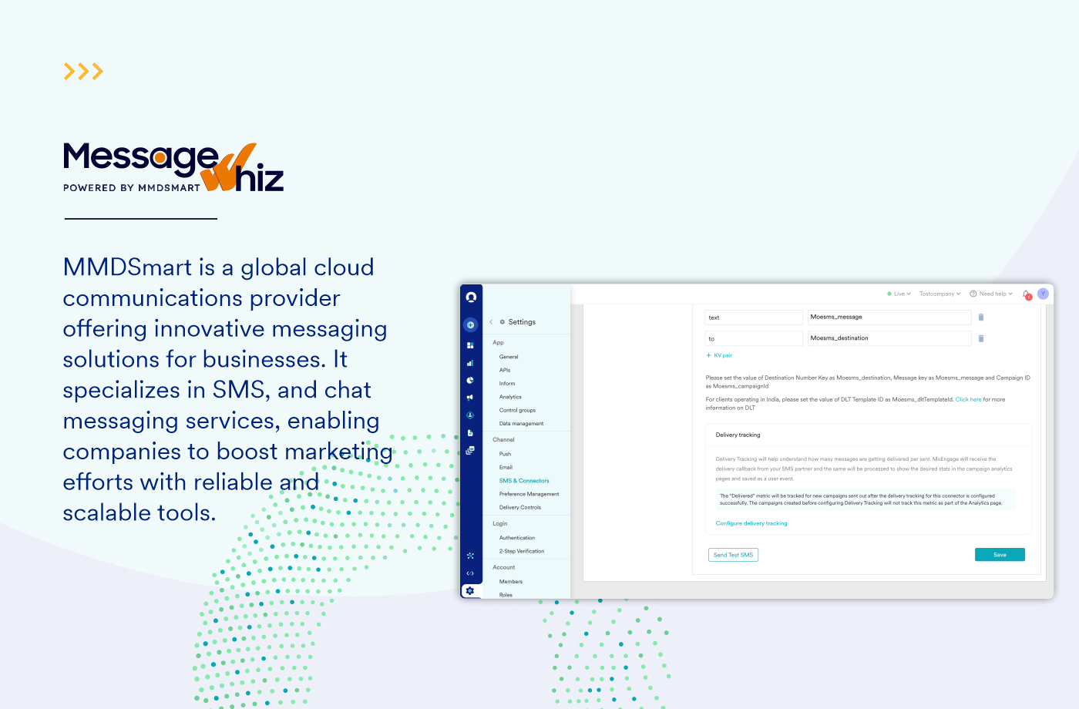1079x709 pixels.
Task: Click the Moesms_destination value field
Action: 889,338
